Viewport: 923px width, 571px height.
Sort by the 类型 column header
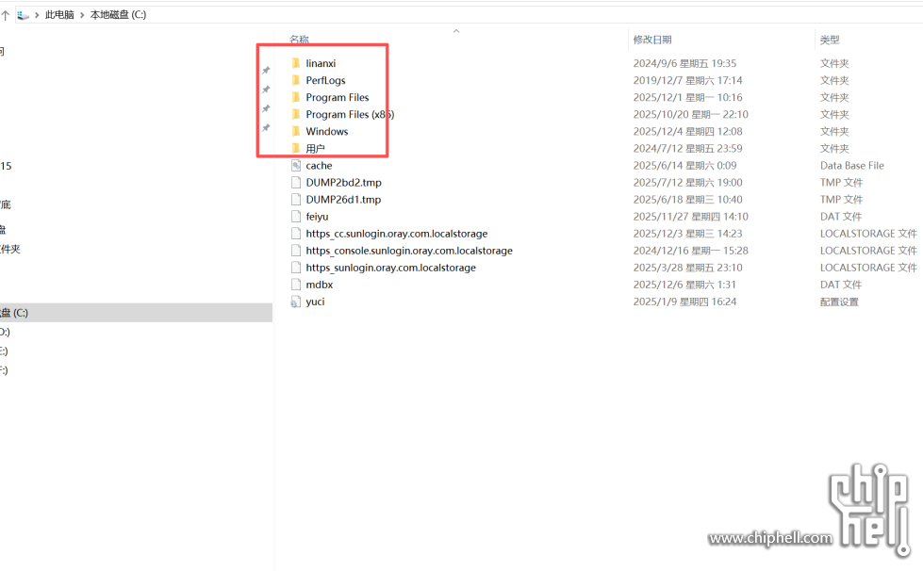coord(830,40)
